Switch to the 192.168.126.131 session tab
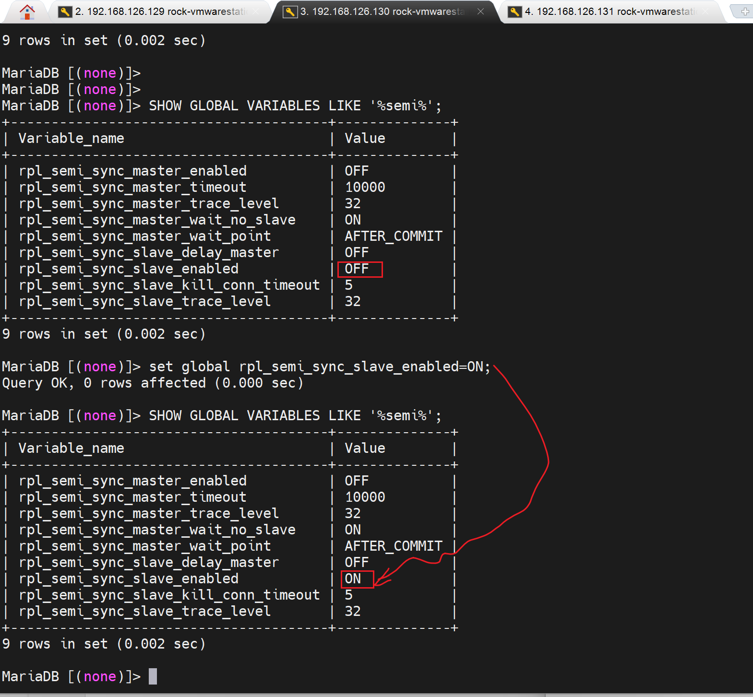Image resolution: width=753 pixels, height=697 pixels. tap(610, 12)
